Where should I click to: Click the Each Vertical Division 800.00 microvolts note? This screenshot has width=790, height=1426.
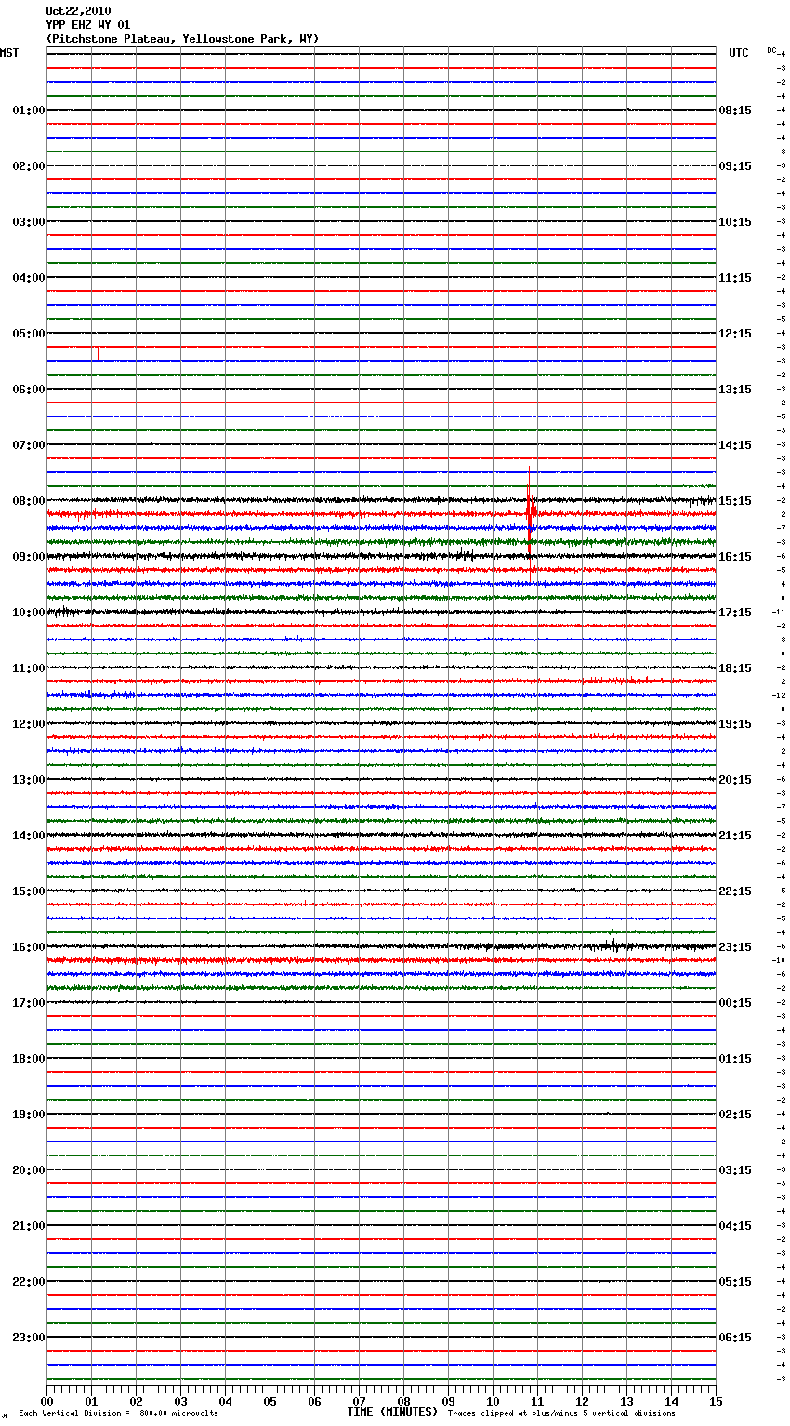point(118,1414)
